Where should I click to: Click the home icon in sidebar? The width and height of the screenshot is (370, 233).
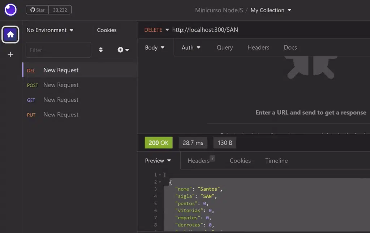pos(10,35)
